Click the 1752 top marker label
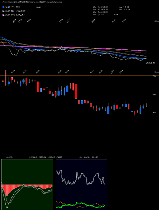159x210 pixels. tap(20, 21)
